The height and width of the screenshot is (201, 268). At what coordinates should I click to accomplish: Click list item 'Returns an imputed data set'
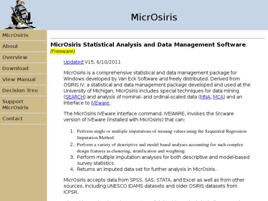click(x=147, y=169)
